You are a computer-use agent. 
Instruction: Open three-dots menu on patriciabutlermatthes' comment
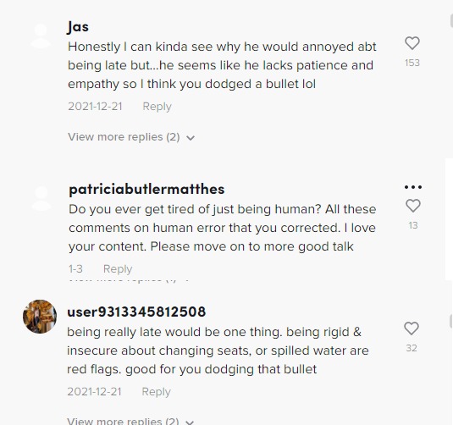[413, 187]
